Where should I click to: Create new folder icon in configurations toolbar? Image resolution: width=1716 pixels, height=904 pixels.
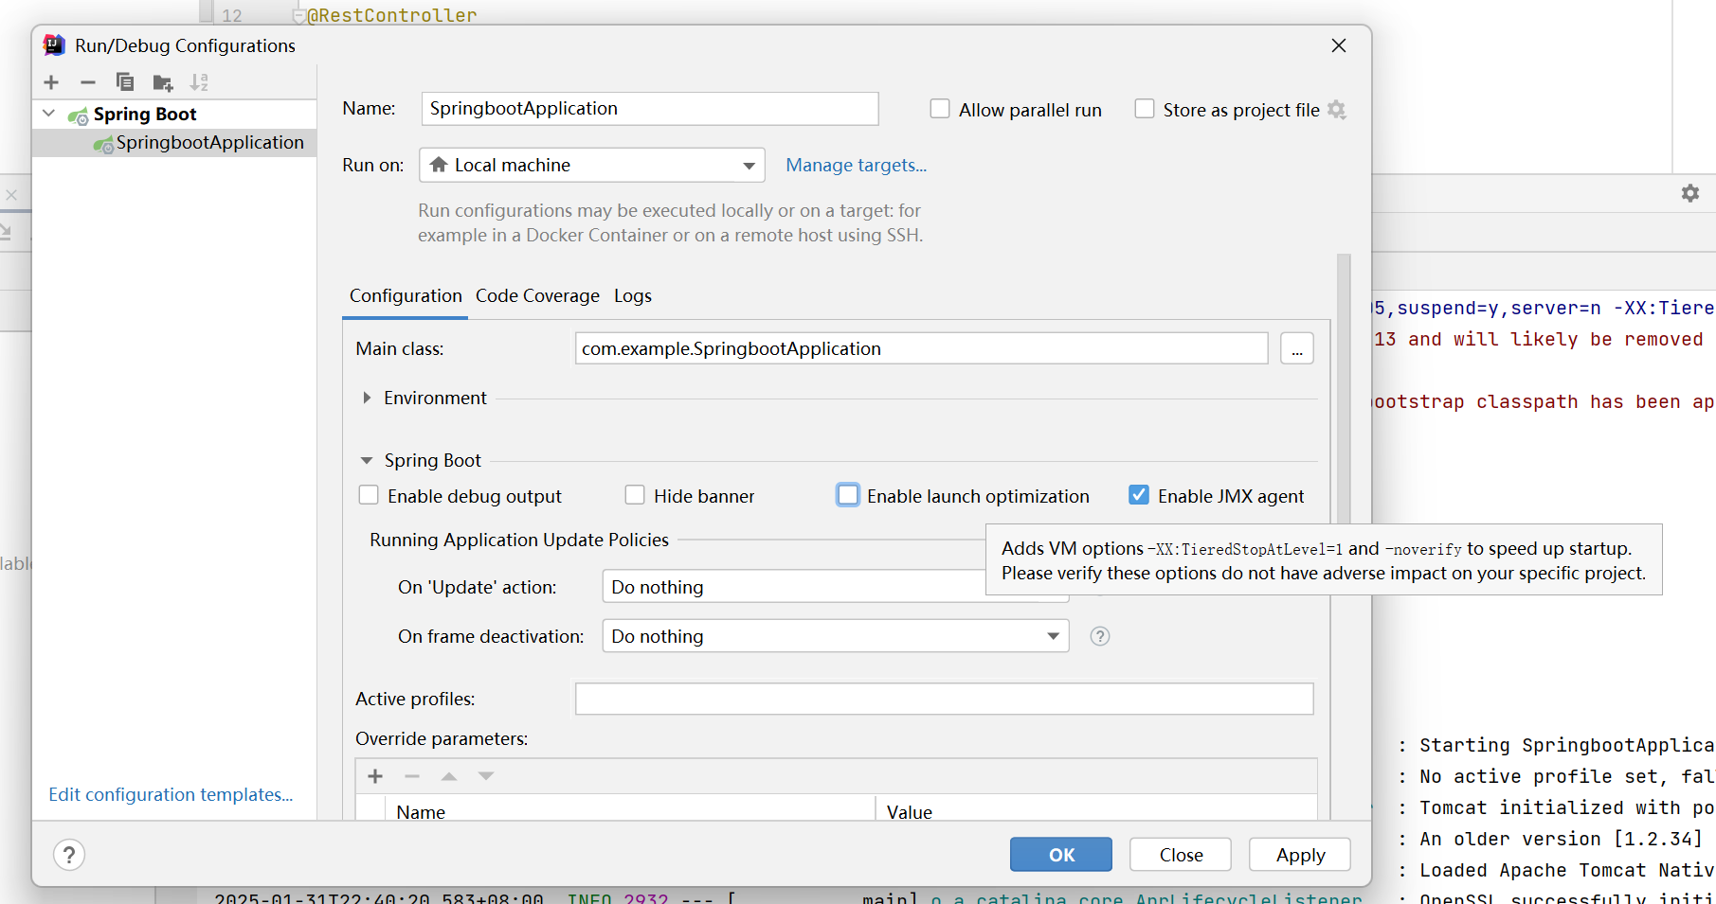tap(163, 82)
